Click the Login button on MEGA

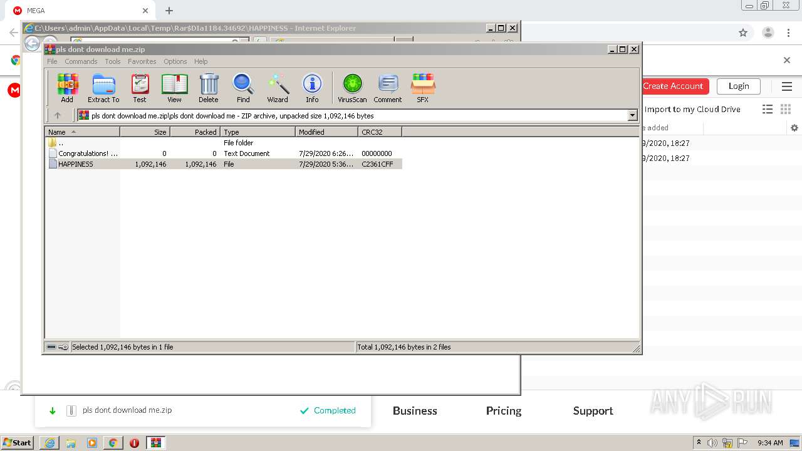(x=739, y=86)
